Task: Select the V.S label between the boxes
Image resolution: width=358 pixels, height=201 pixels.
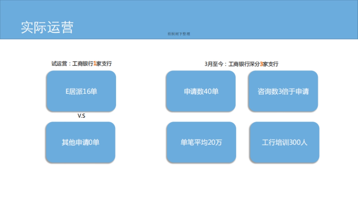Action: click(82, 116)
